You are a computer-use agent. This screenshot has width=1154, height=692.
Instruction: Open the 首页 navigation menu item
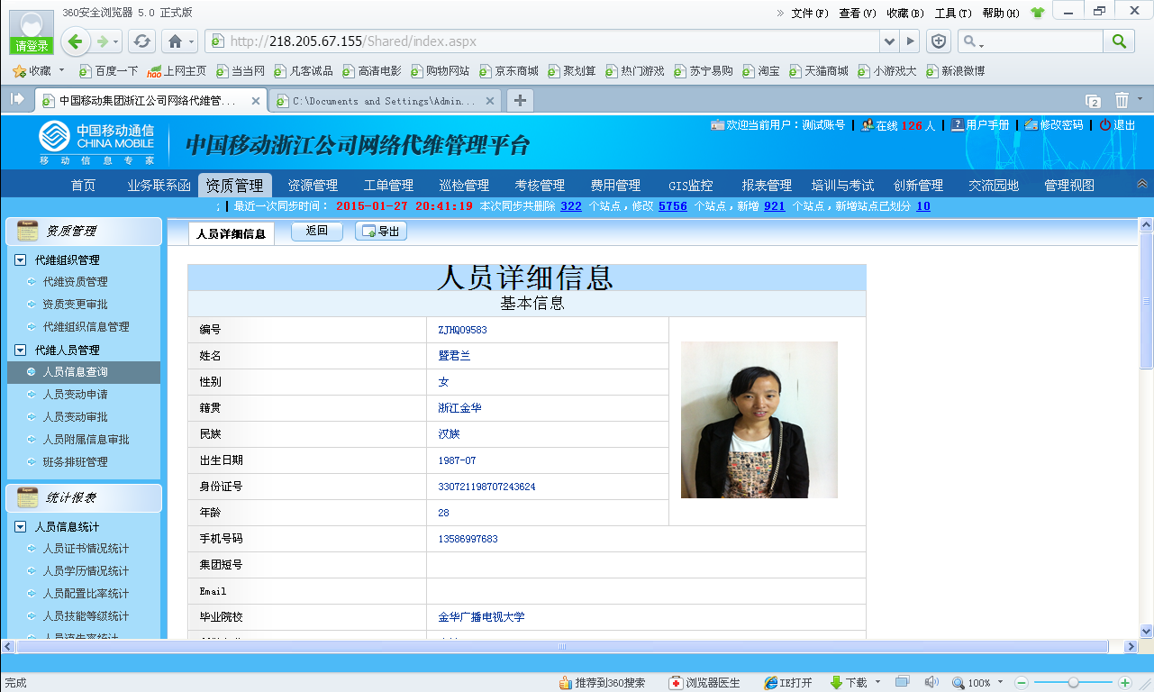pos(83,186)
